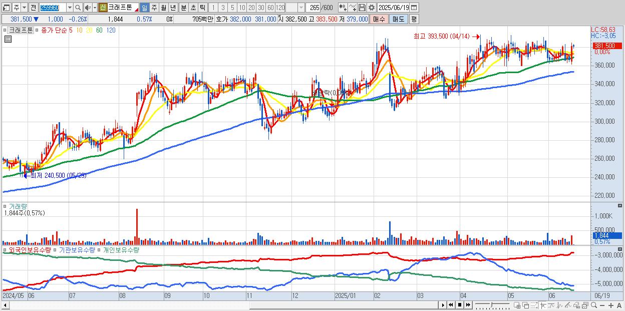This screenshot has width=625, height=311.
Task: Select the 일 daily chart period
Action: (144, 8)
